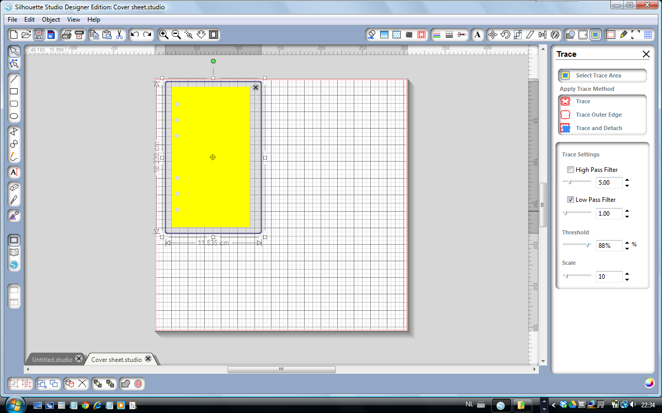The width and height of the screenshot is (662, 413).
Task: Adjust the Threshold slider
Action: [577, 245]
